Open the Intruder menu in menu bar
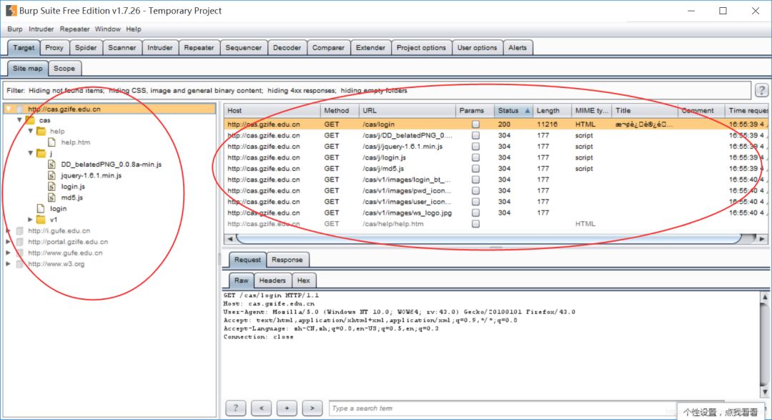 [x=41, y=29]
